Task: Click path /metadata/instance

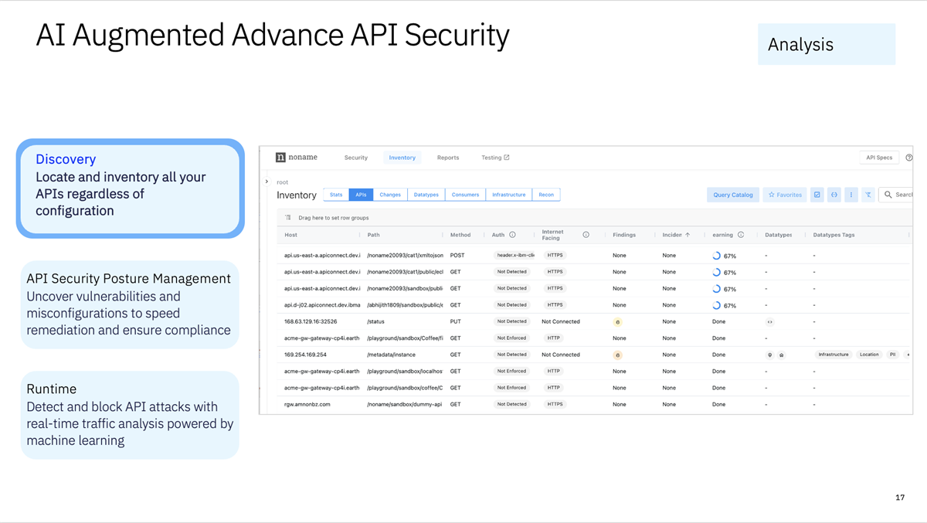Action: 393,355
